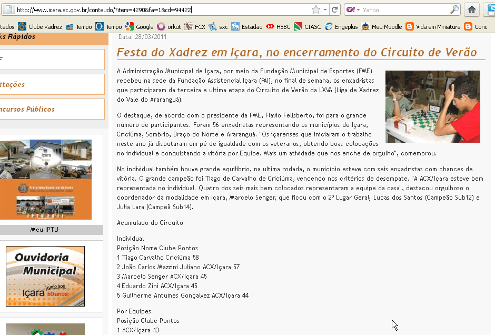
Task: Click the Meu IPTU banner image
Action: click(46, 179)
